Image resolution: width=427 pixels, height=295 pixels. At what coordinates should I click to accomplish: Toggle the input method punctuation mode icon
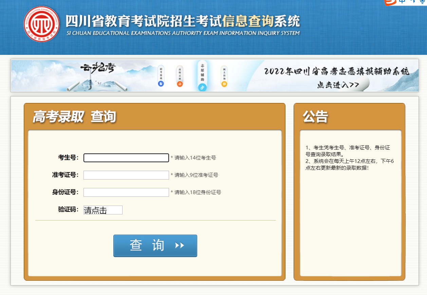coord(413,2)
